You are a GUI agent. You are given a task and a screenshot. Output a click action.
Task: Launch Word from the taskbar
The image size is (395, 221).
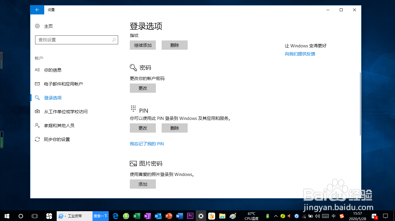pos(180,216)
